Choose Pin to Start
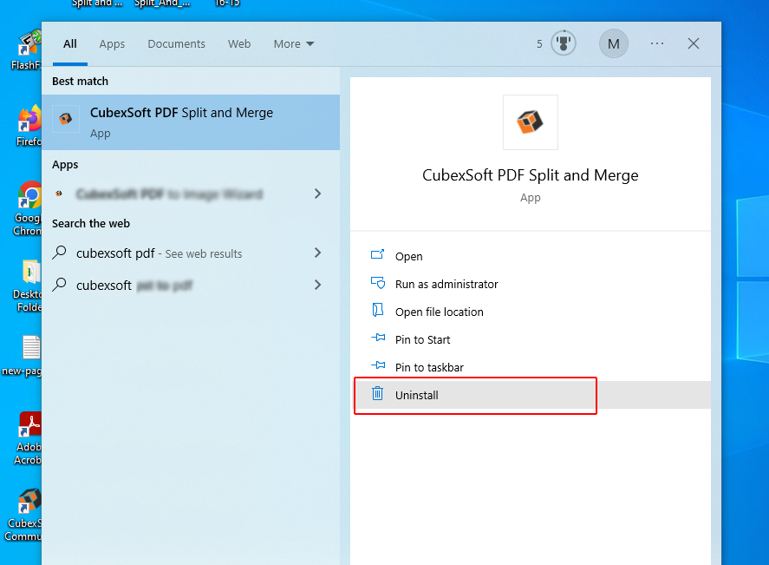769x565 pixels. coord(532,339)
